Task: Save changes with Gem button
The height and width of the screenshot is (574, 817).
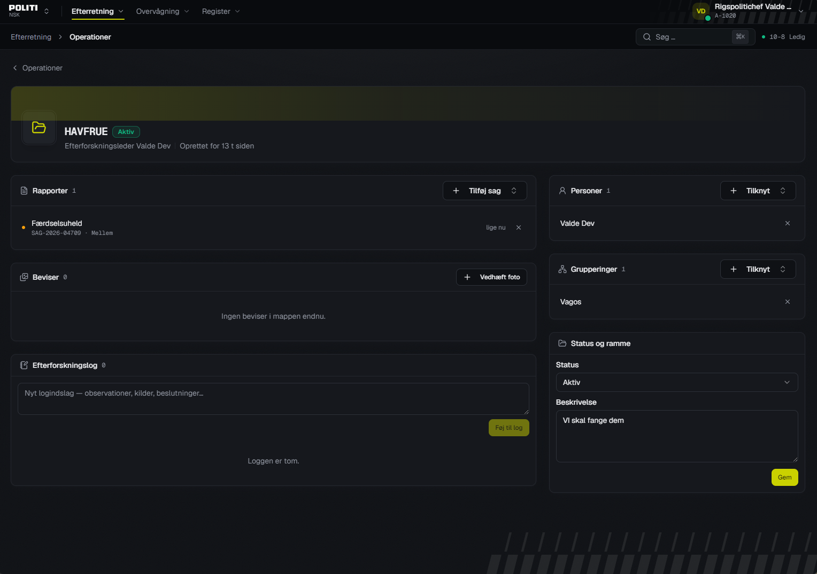Action: (x=785, y=477)
